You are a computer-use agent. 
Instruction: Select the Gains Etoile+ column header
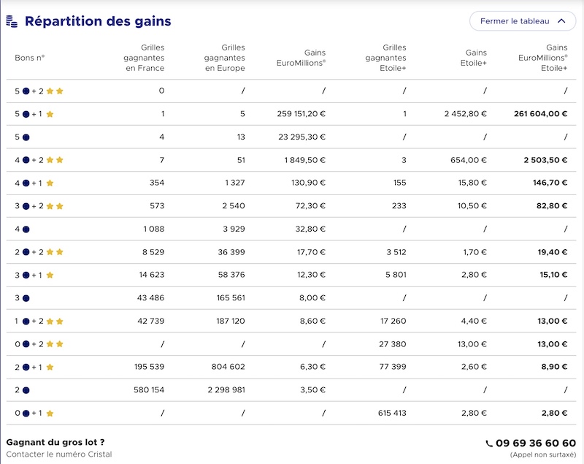tap(473, 58)
